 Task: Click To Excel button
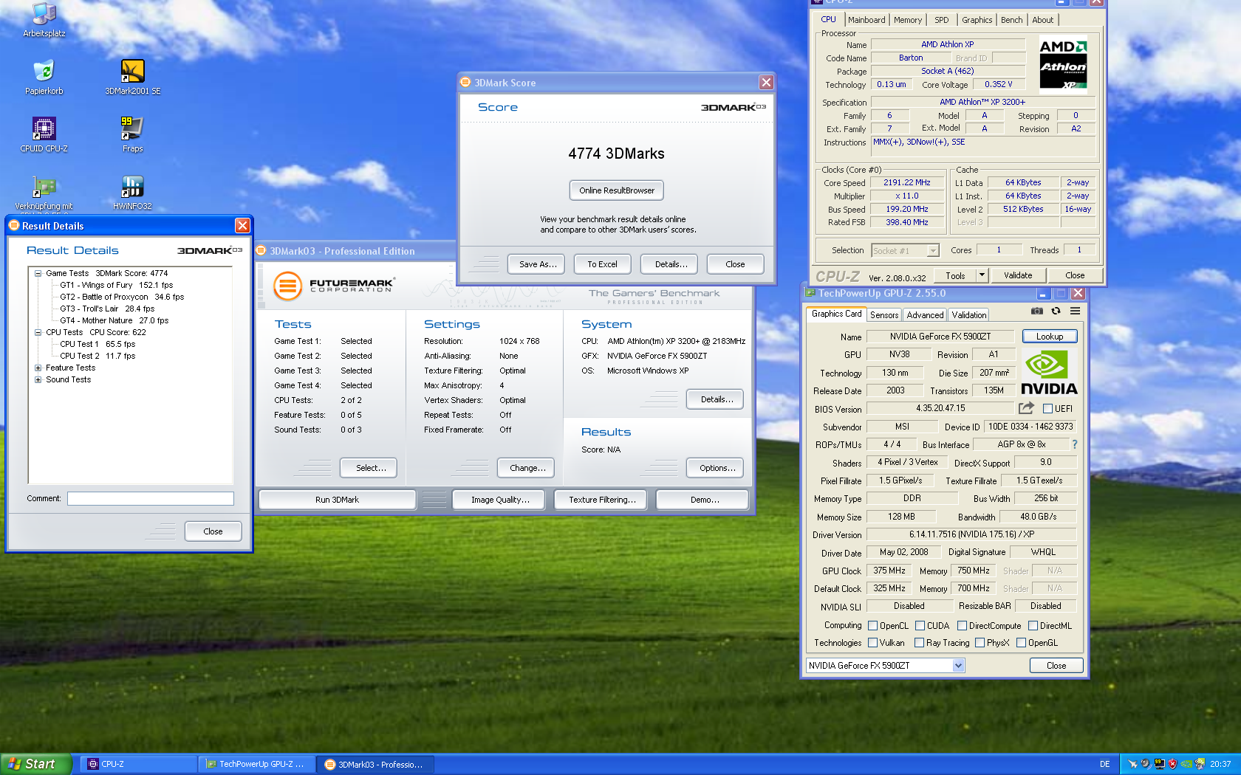(x=602, y=264)
